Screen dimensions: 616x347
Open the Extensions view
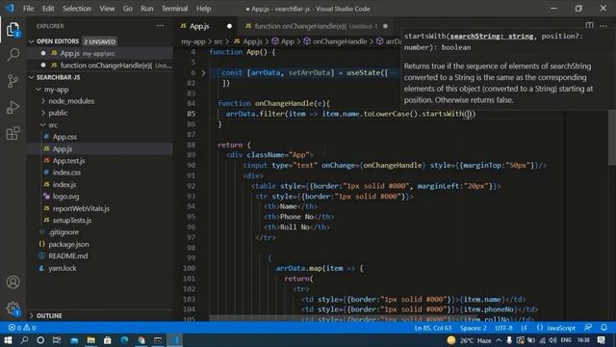click(13, 133)
